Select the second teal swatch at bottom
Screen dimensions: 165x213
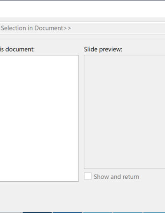tap(128, 213)
